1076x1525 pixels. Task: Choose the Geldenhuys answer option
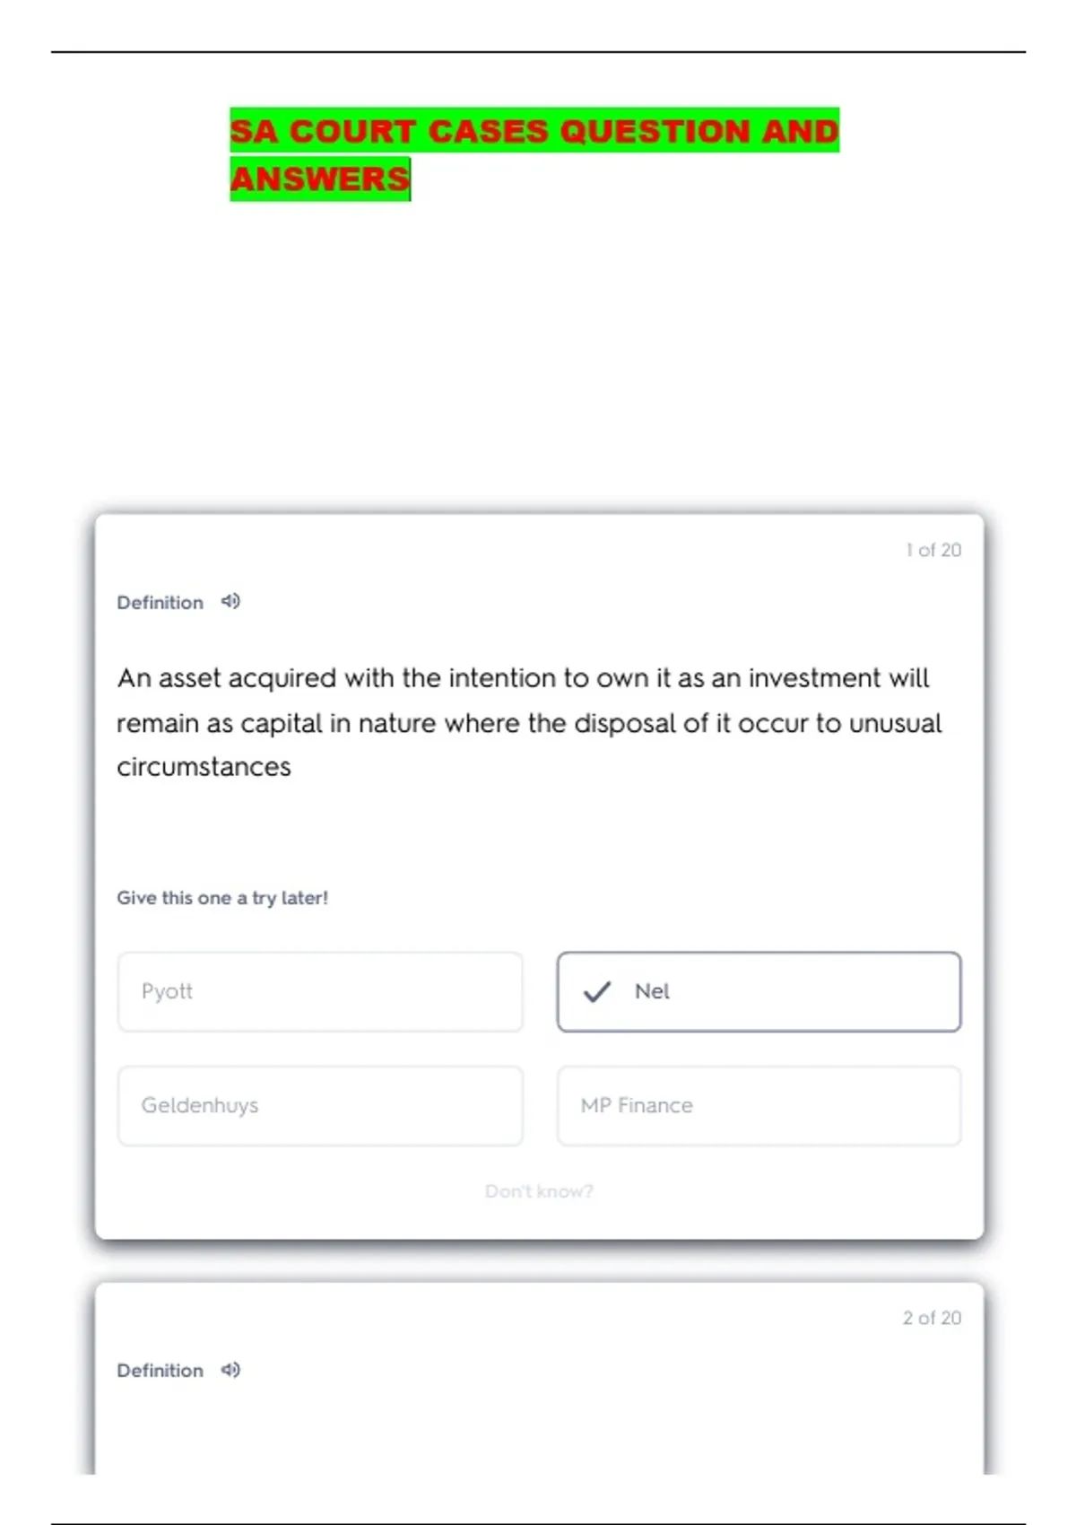pos(320,1105)
